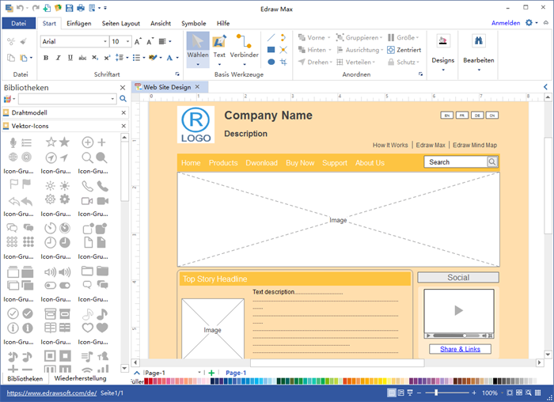Image resolution: width=554 pixels, height=402 pixels.
Task: Switch to the Seiten Layout tab
Action: [x=121, y=24]
